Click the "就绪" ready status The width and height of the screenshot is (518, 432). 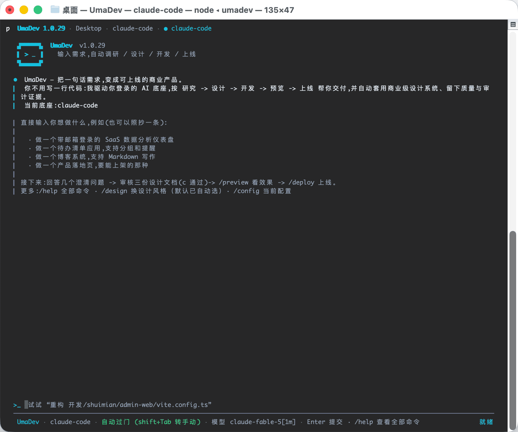[486, 422]
